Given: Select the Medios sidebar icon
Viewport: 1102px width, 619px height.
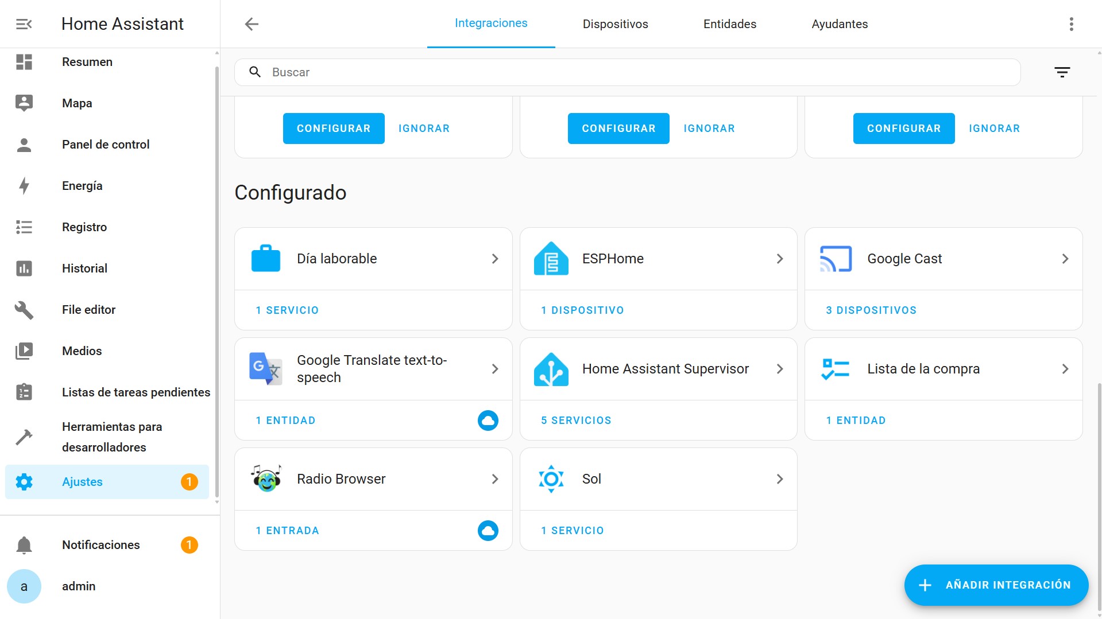Looking at the screenshot, I should click(x=24, y=351).
